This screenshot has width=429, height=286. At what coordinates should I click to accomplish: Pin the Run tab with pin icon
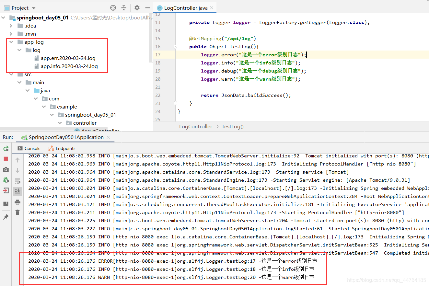(x=6, y=217)
